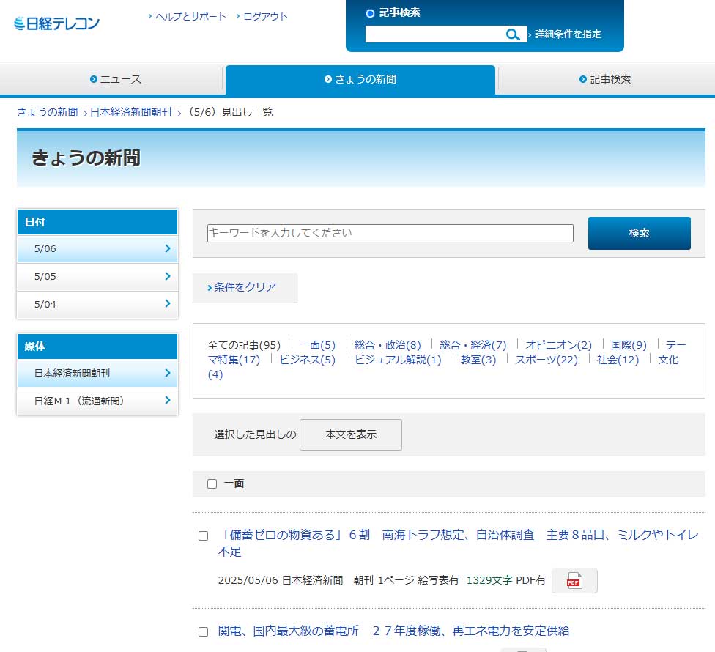Select the 記事検索 radio button in header
The height and width of the screenshot is (652, 715).
pyautogui.click(x=370, y=13)
